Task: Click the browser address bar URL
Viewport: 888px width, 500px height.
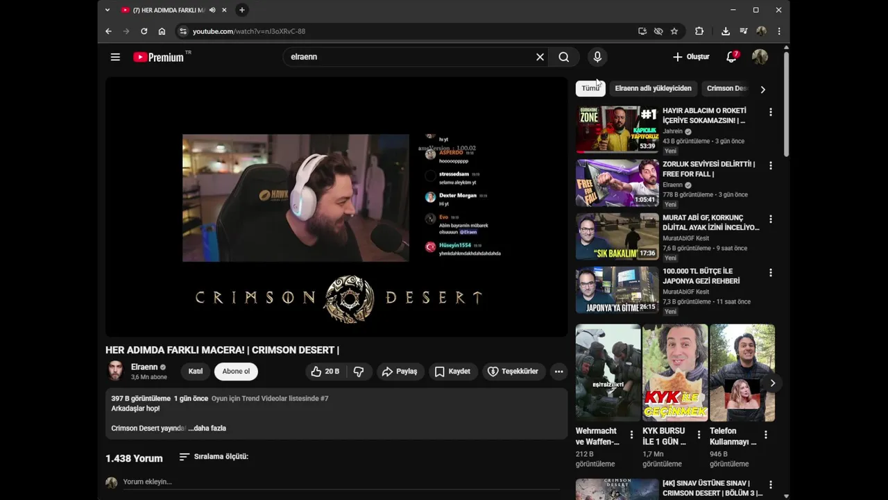Action: coord(248,31)
